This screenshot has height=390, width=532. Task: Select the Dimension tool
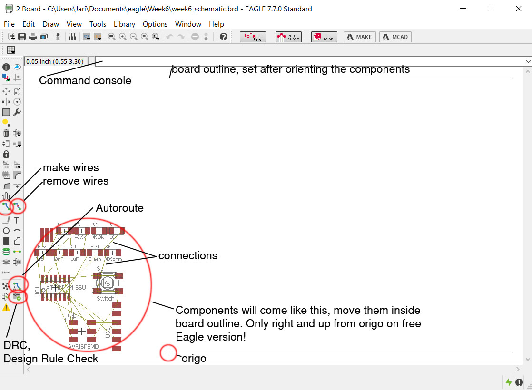[6, 273]
